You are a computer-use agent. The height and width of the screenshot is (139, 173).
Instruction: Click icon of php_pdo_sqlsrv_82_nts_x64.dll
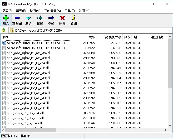tap(4, 73)
